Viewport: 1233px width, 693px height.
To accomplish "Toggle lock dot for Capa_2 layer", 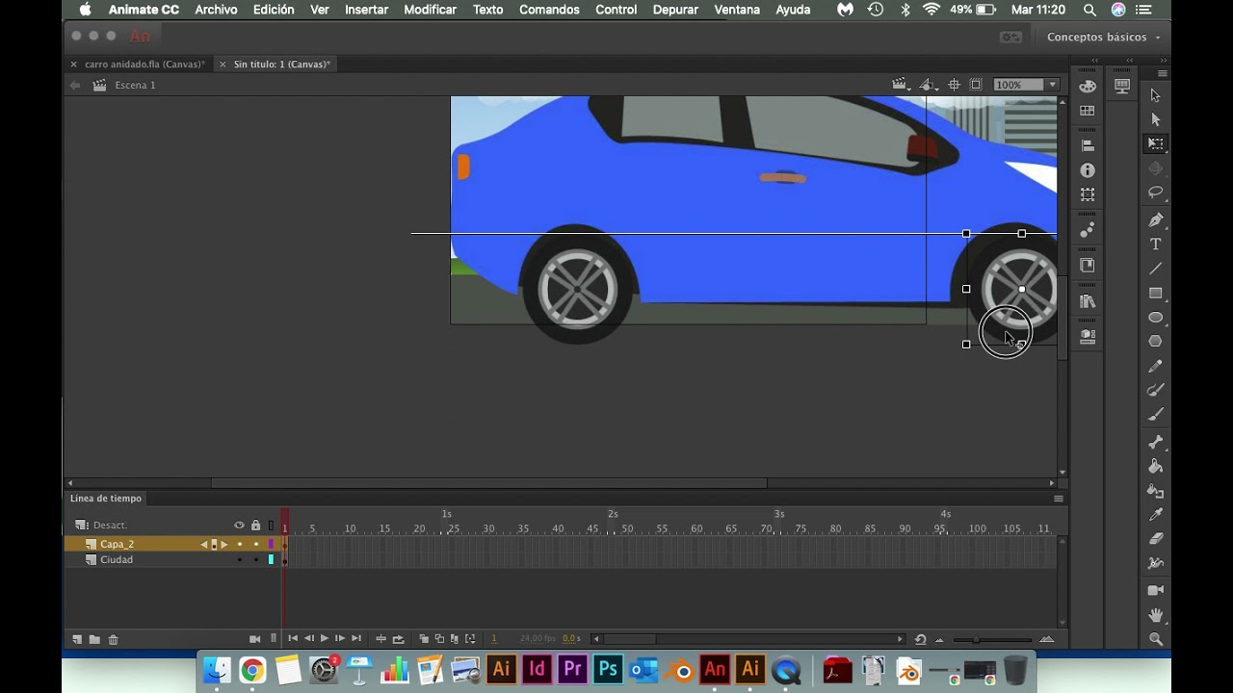I will click(x=256, y=545).
